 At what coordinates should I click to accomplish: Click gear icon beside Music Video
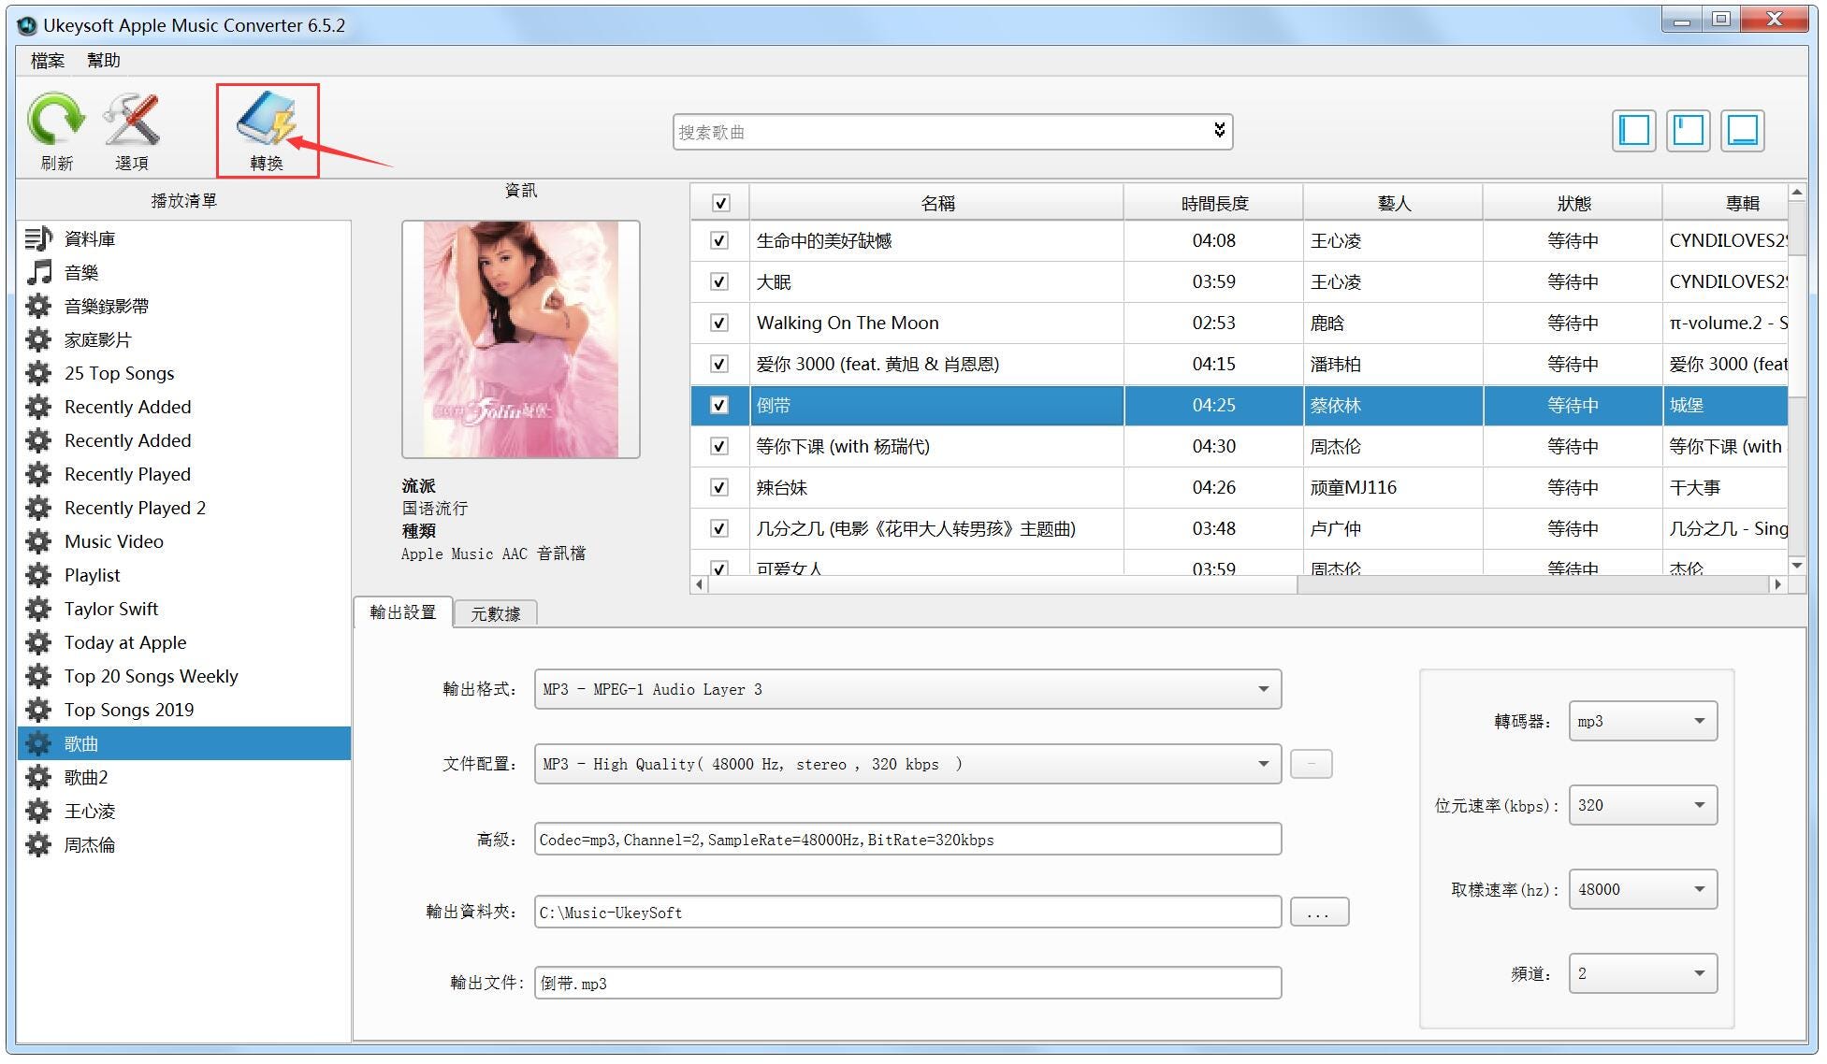(x=38, y=541)
